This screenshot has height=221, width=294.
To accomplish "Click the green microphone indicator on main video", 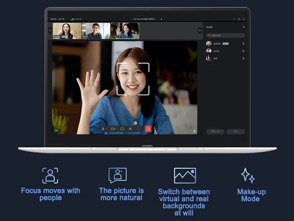I will (x=194, y=131).
